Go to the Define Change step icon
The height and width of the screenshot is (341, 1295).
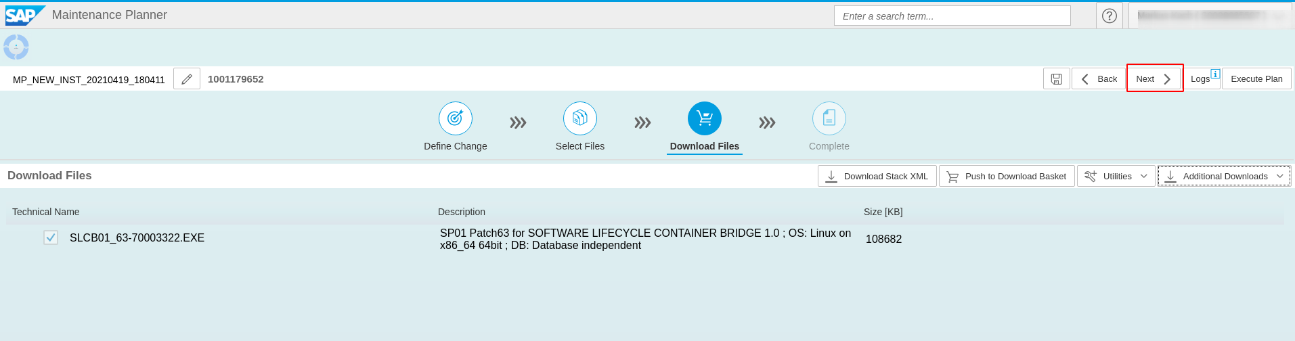point(456,118)
